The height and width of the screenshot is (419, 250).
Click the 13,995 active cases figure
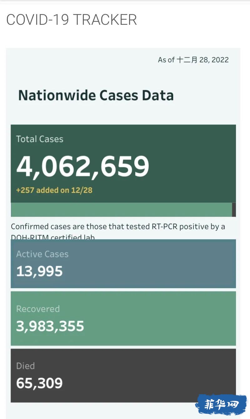pyautogui.click(x=39, y=271)
